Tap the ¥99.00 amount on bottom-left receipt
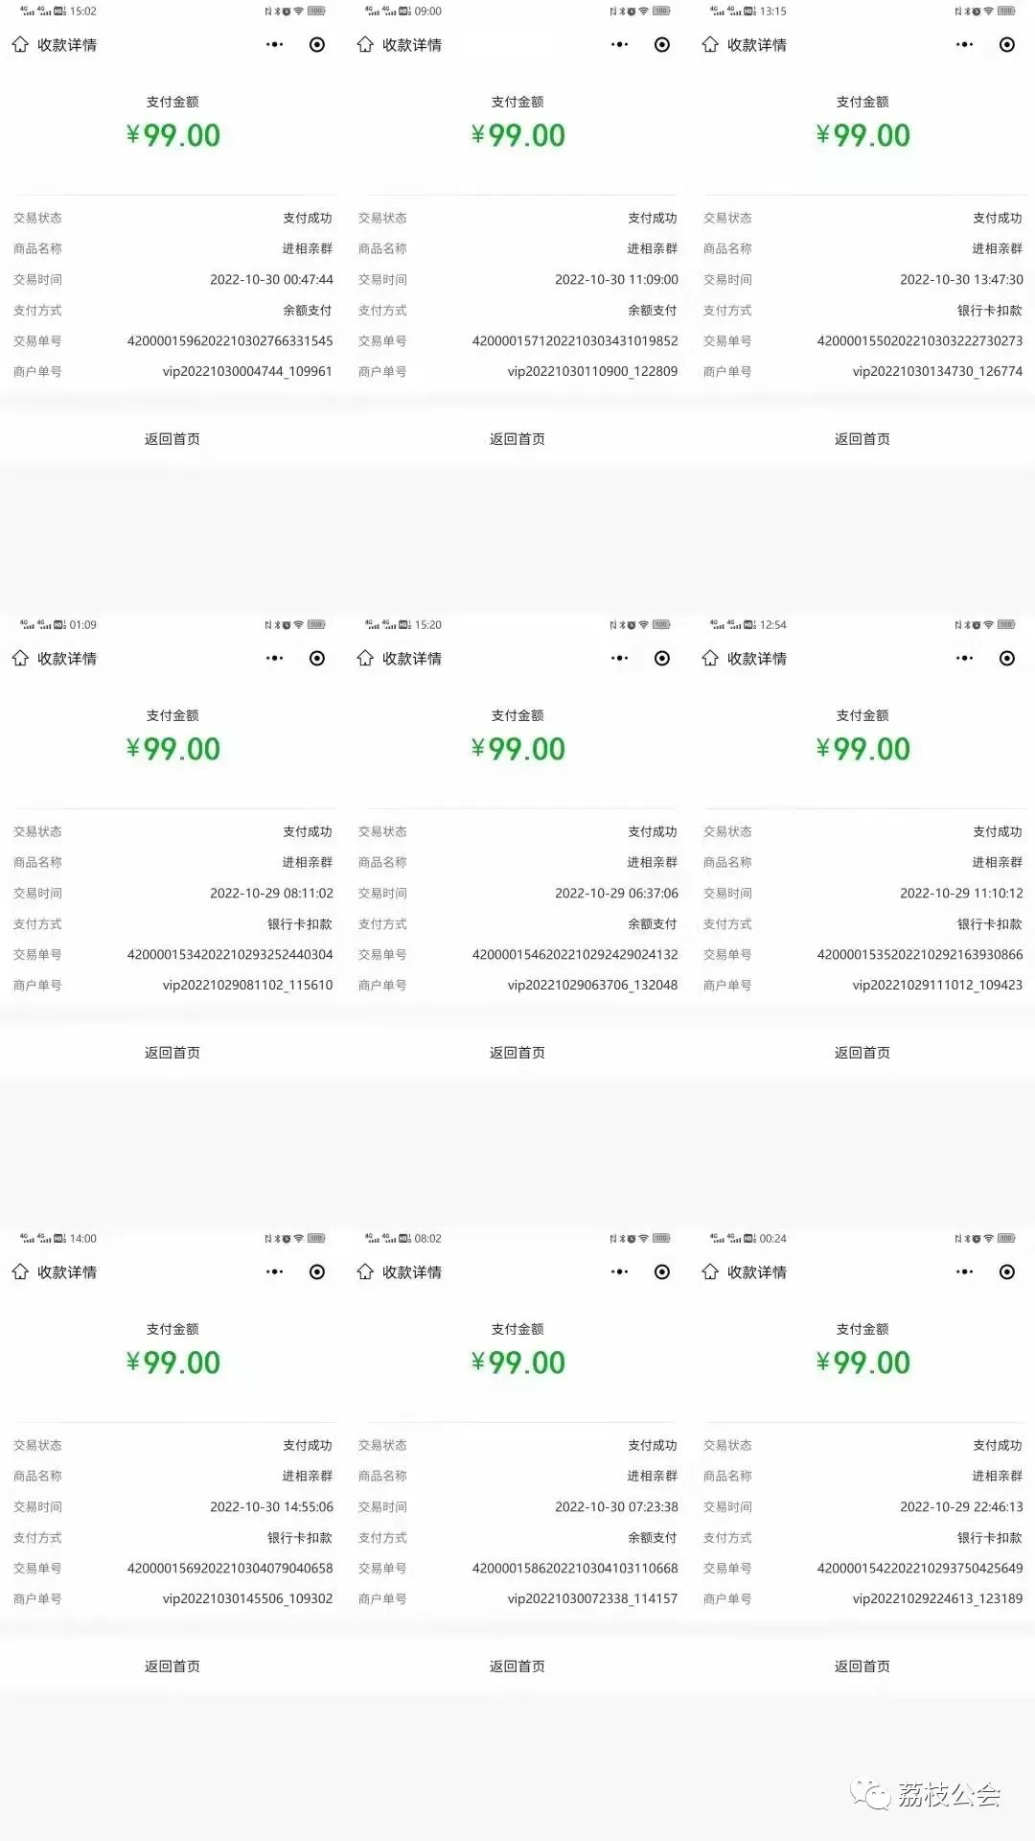Screen dimensions: 1035x1841 [173, 1362]
